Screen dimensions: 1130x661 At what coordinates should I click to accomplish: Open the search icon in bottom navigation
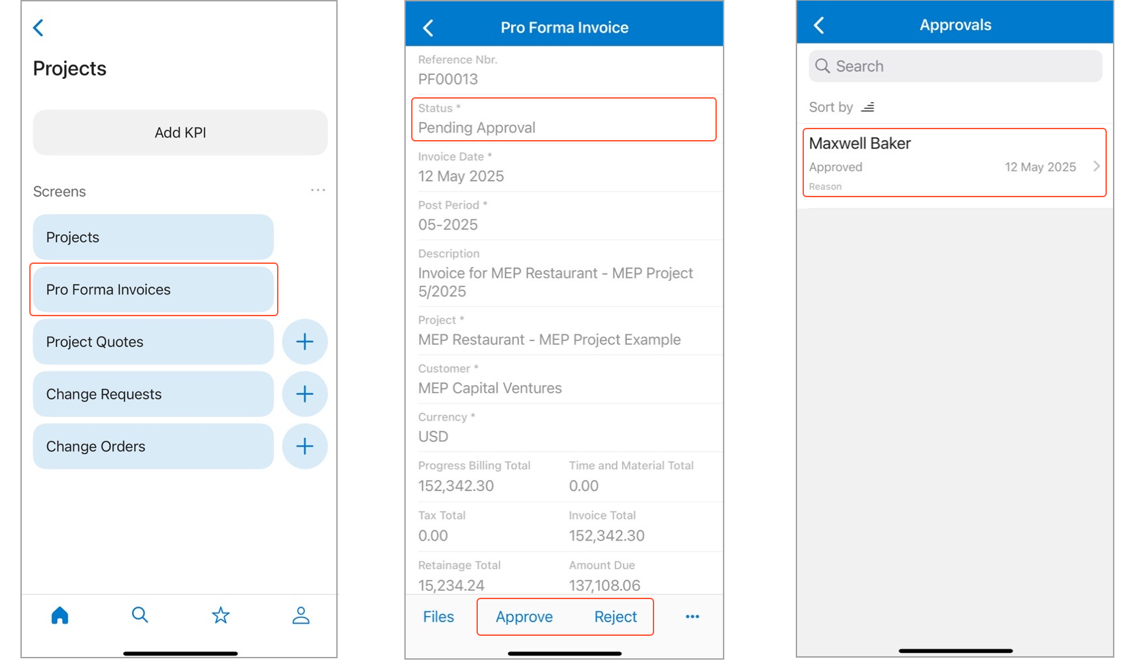pyautogui.click(x=140, y=615)
